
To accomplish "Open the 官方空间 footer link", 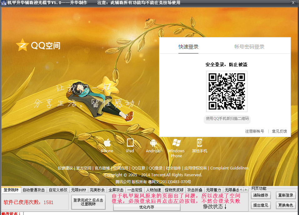I will (84, 168).
